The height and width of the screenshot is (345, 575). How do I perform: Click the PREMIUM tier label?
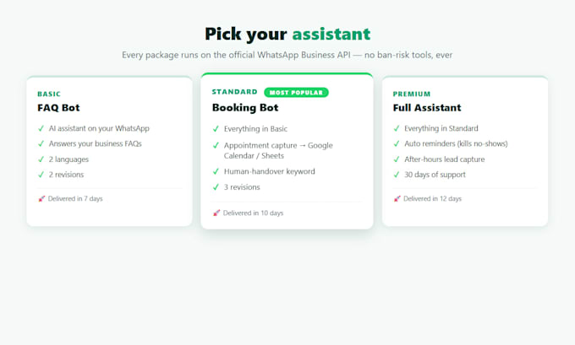[x=412, y=94]
